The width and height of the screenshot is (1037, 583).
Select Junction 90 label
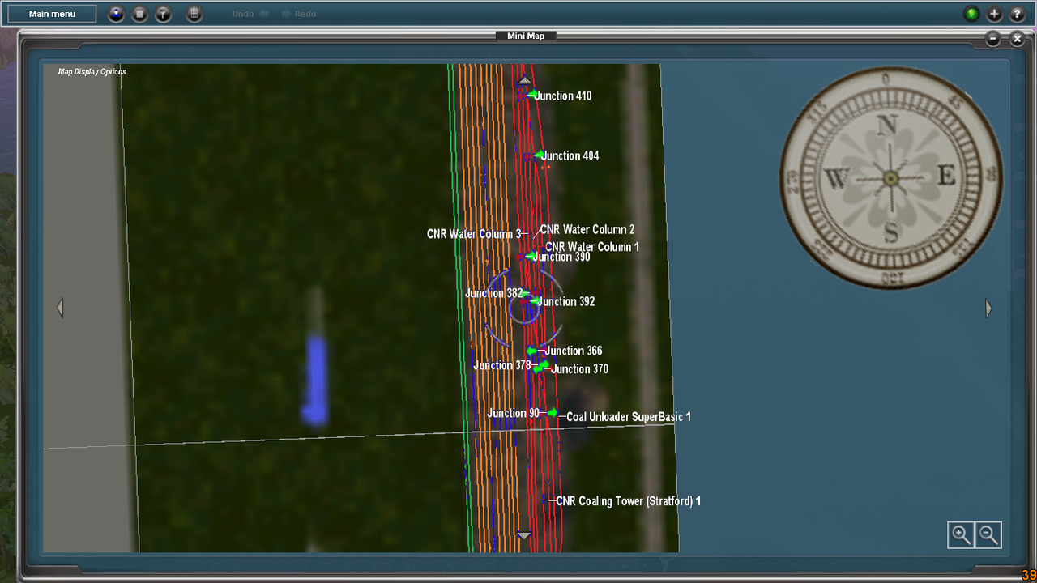pos(513,413)
